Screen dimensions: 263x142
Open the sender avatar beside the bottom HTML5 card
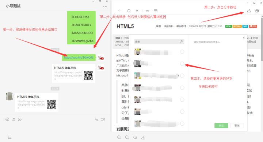tap(9, 96)
